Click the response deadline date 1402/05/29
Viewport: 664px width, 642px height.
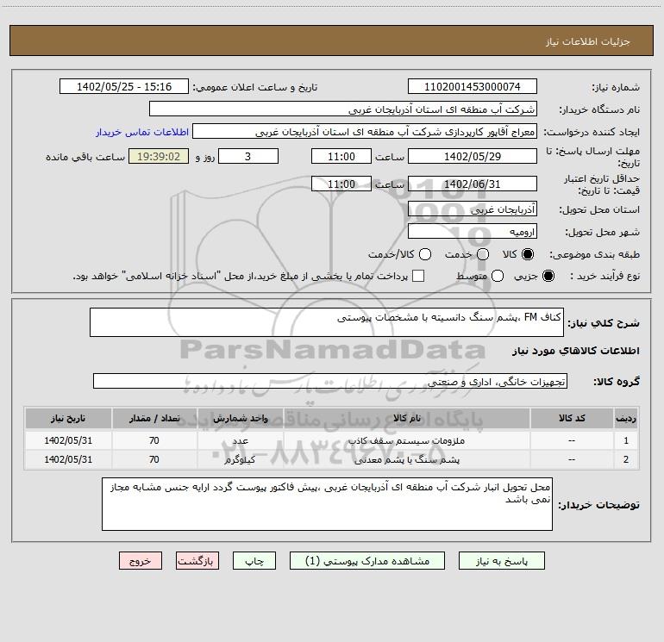tap(473, 156)
